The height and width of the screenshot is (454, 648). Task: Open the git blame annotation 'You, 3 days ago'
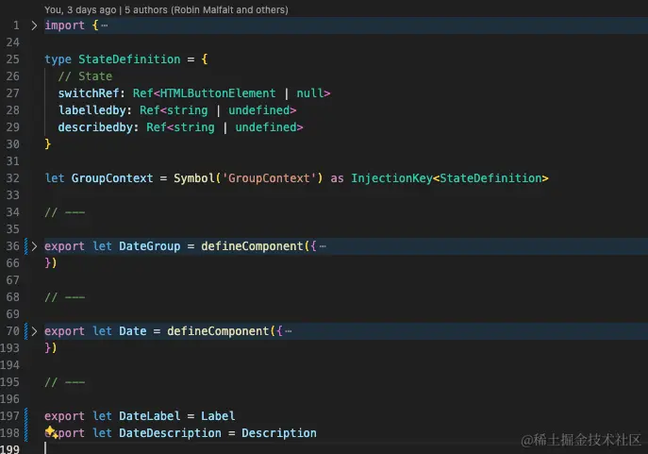(x=80, y=9)
